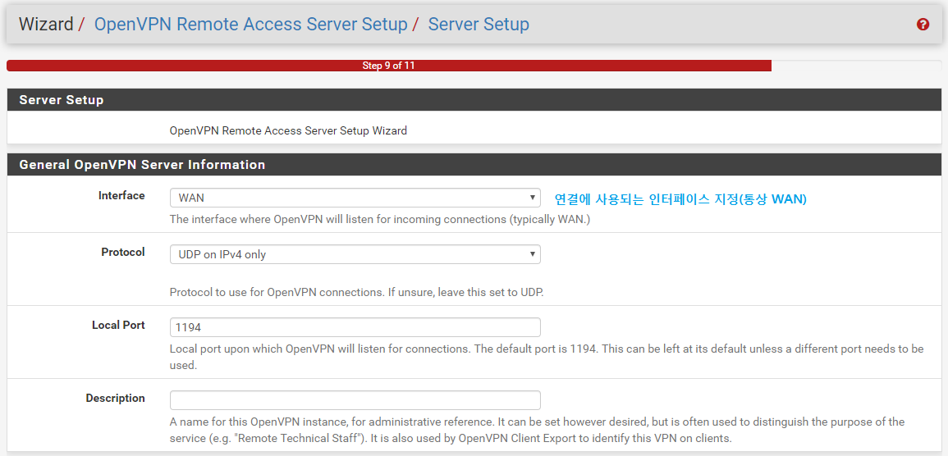
Task: Click the Server Setup section header
Action: coord(474,100)
